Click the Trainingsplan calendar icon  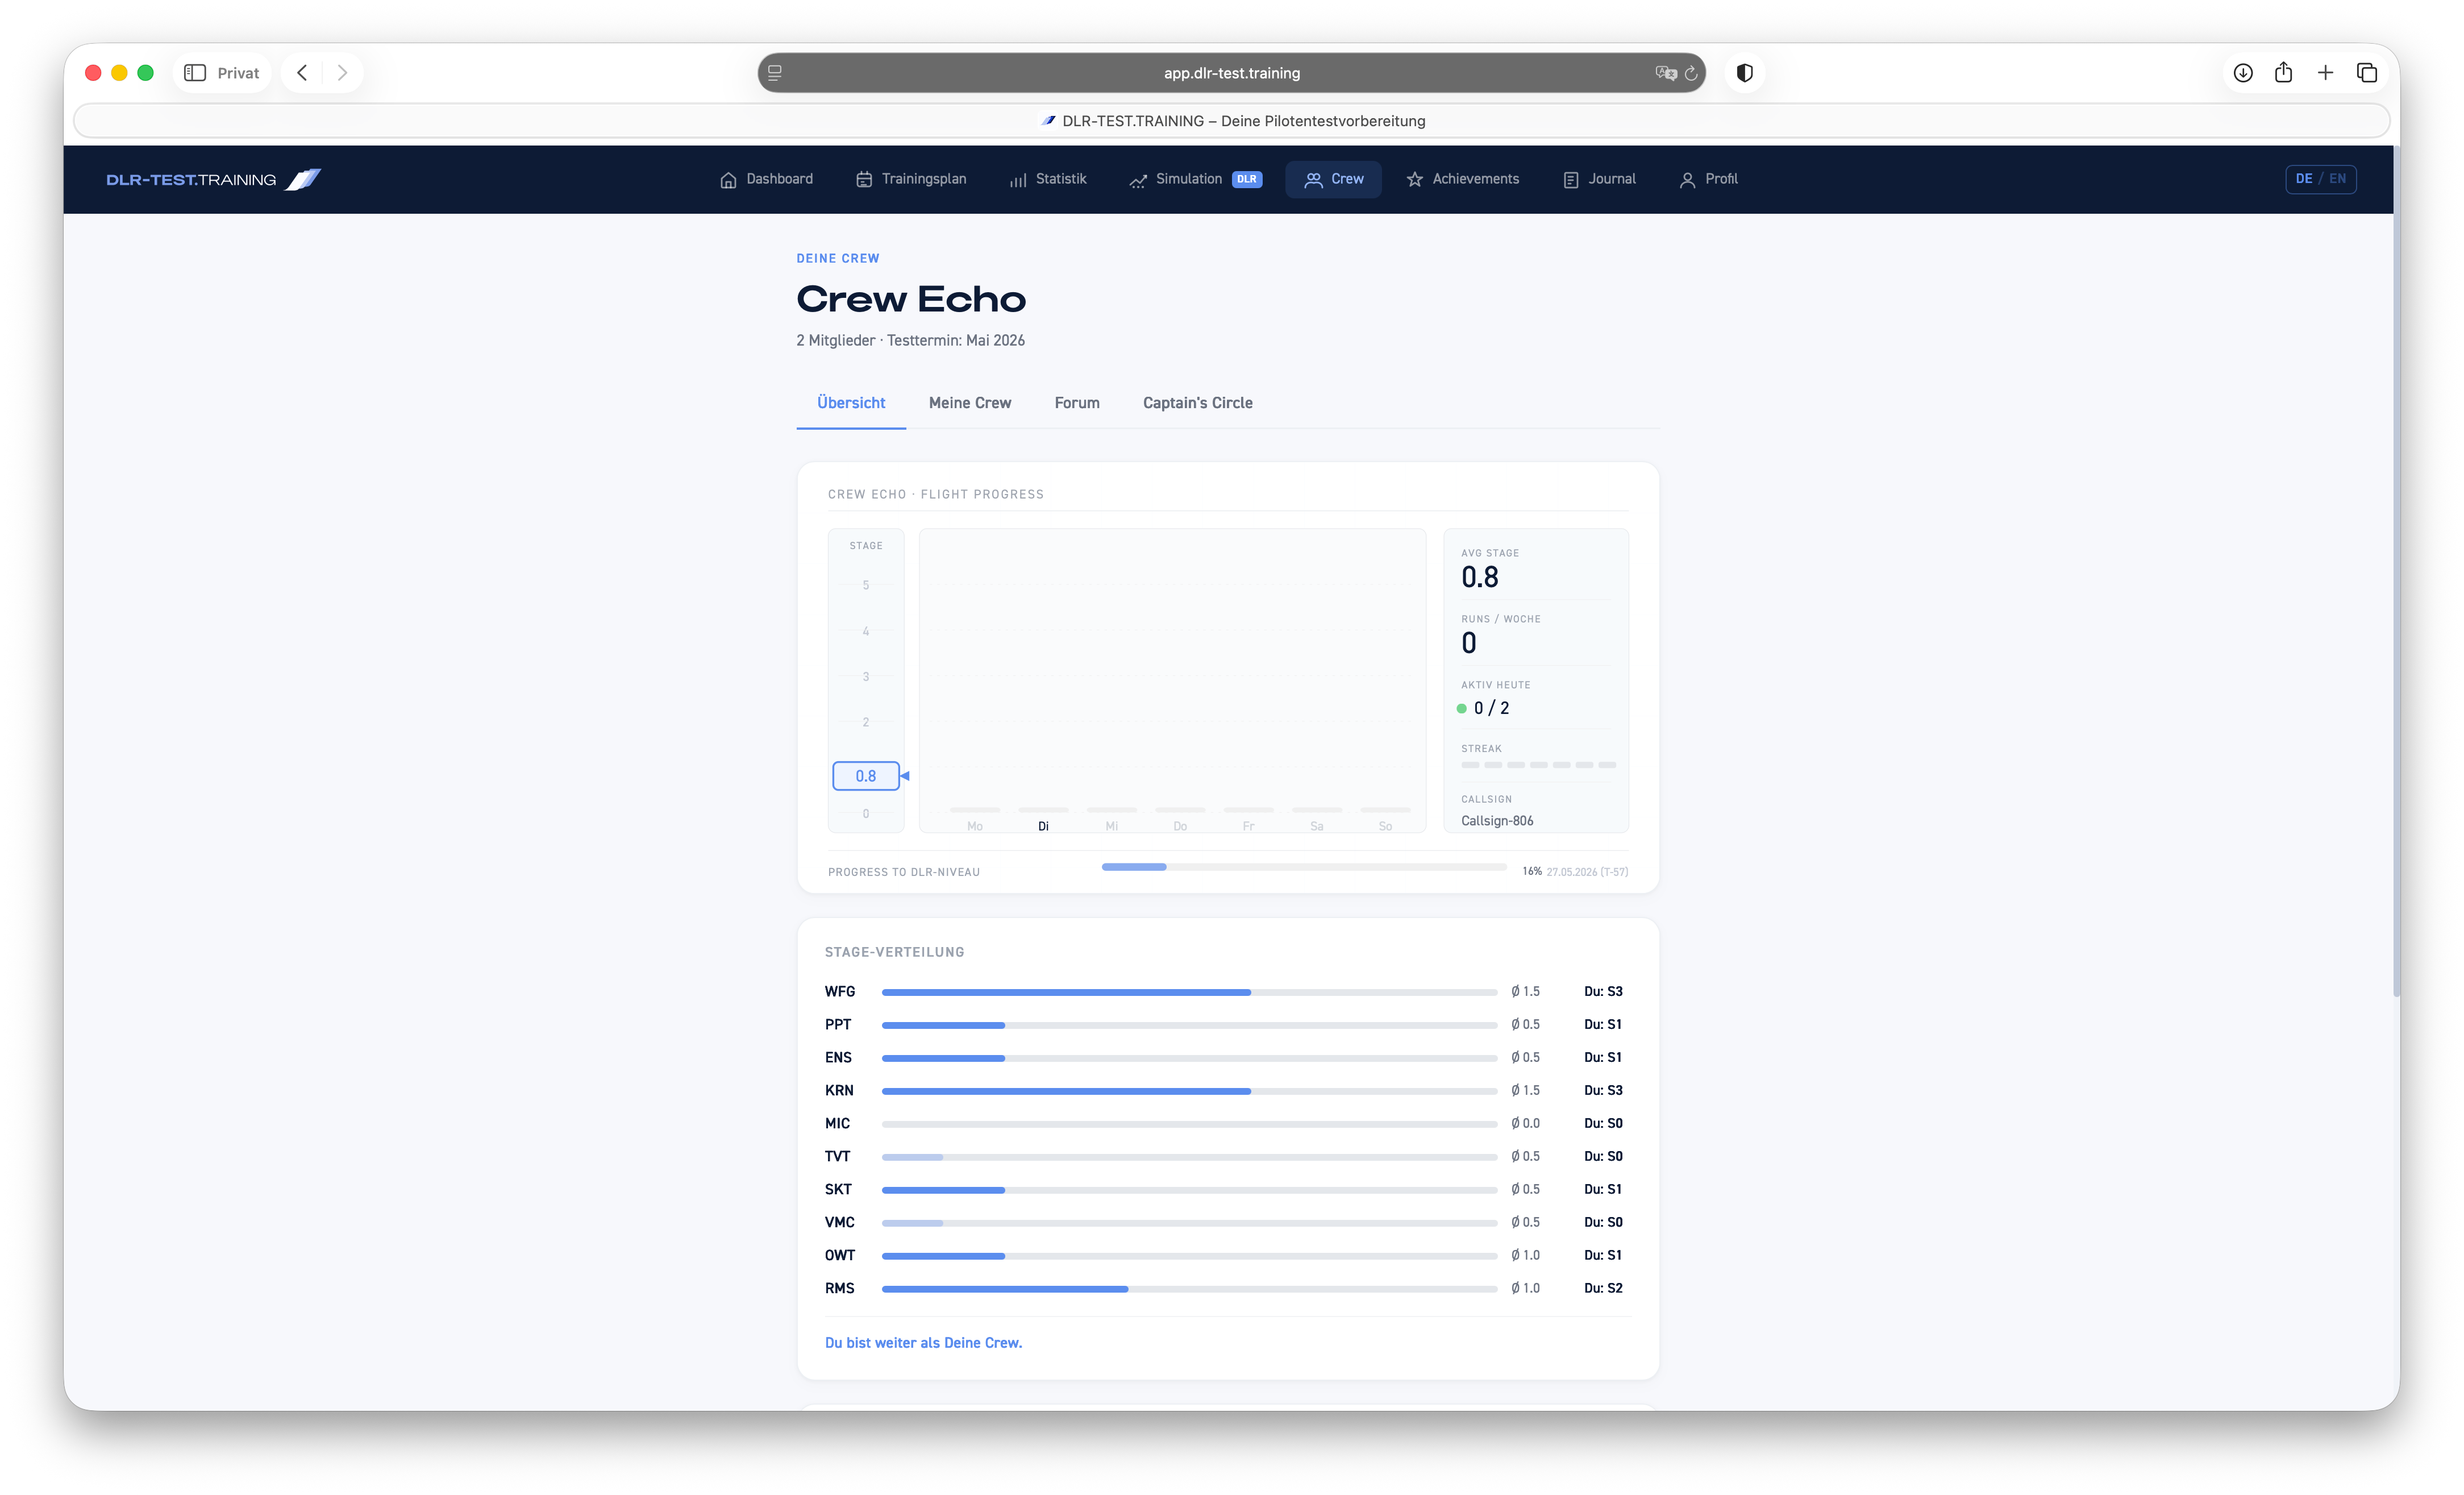pos(864,180)
